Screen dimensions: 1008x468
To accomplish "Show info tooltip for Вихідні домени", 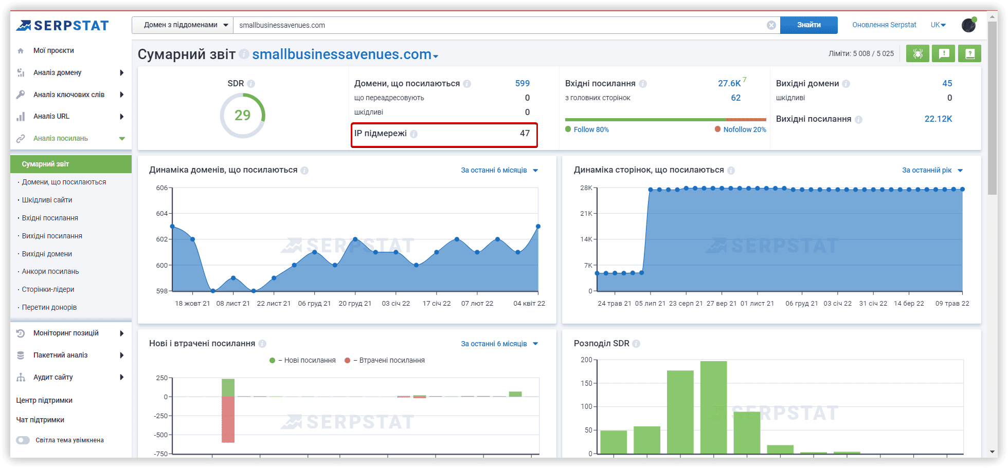I will 846,84.
